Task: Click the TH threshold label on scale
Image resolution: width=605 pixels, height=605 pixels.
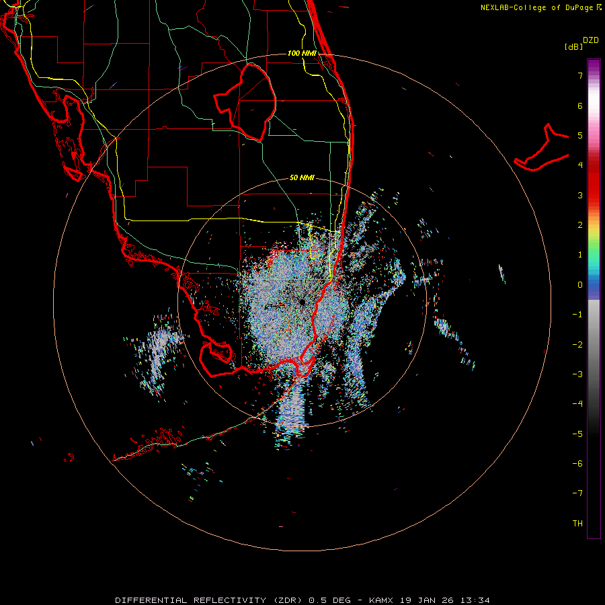Action: 577,524
